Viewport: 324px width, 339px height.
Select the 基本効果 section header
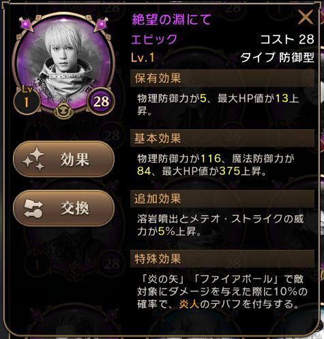point(222,138)
